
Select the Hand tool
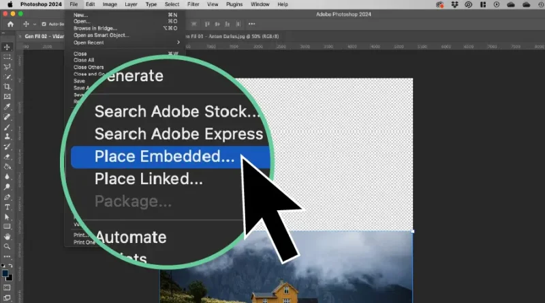coord(7,237)
